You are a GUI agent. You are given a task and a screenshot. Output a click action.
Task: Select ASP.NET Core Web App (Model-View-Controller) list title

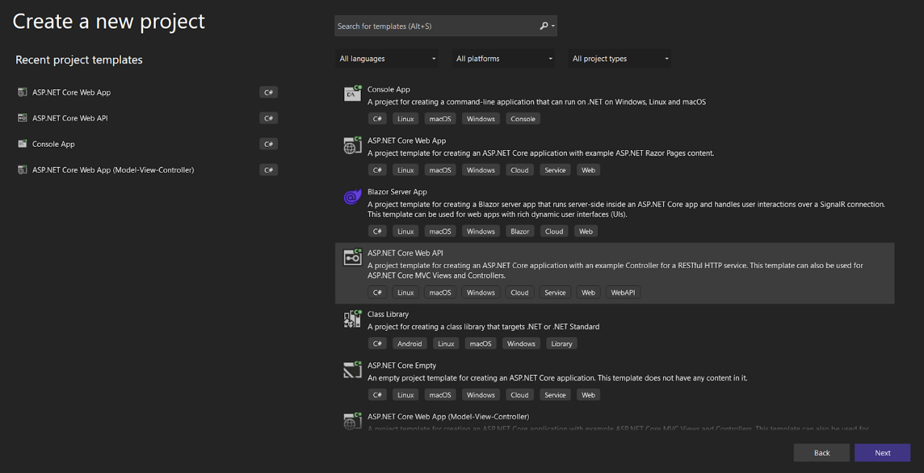point(448,416)
